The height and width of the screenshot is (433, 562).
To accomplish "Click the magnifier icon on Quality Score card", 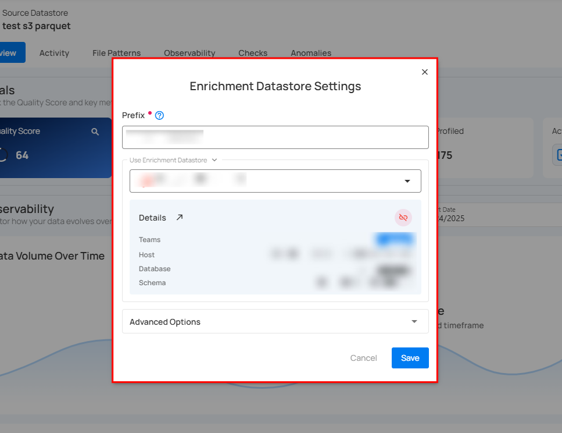I will [95, 132].
